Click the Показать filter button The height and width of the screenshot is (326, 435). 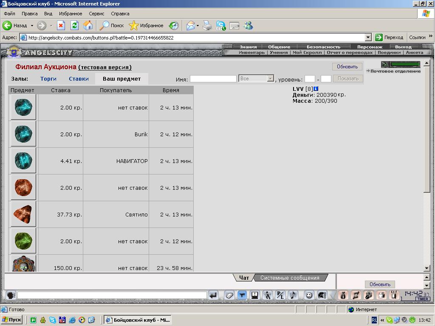(x=348, y=79)
